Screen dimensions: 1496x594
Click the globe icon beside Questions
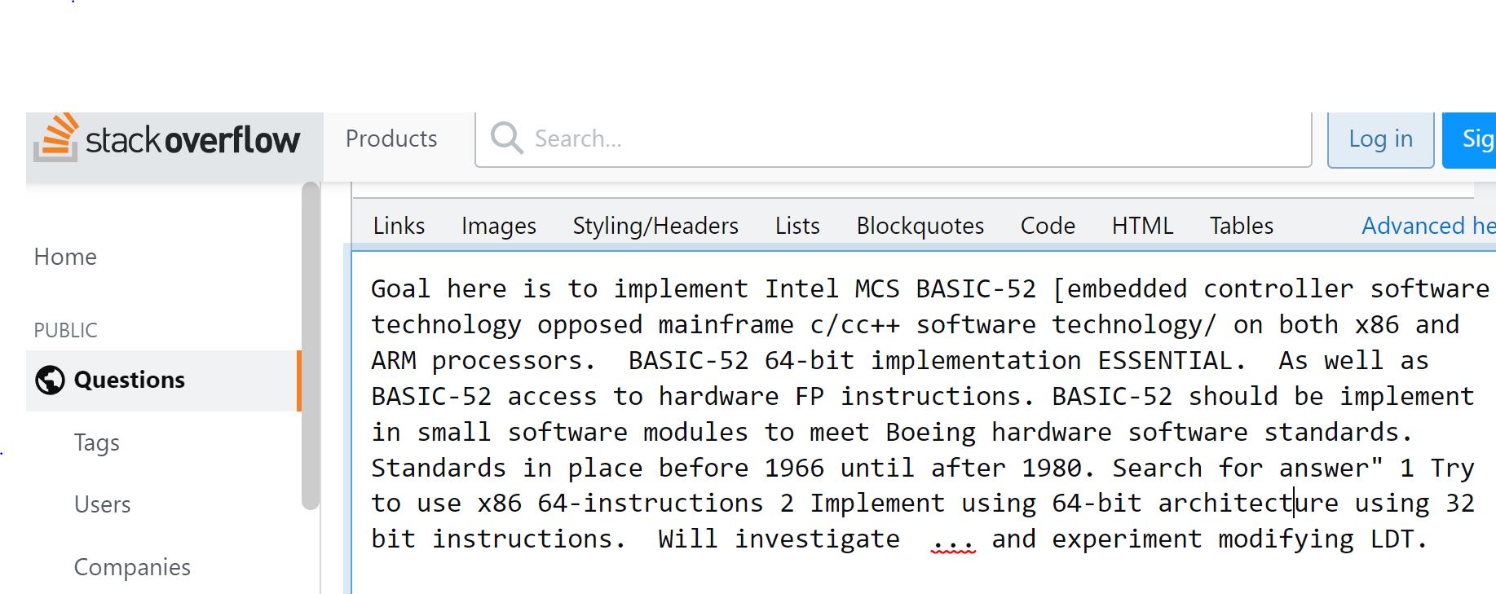coord(50,380)
